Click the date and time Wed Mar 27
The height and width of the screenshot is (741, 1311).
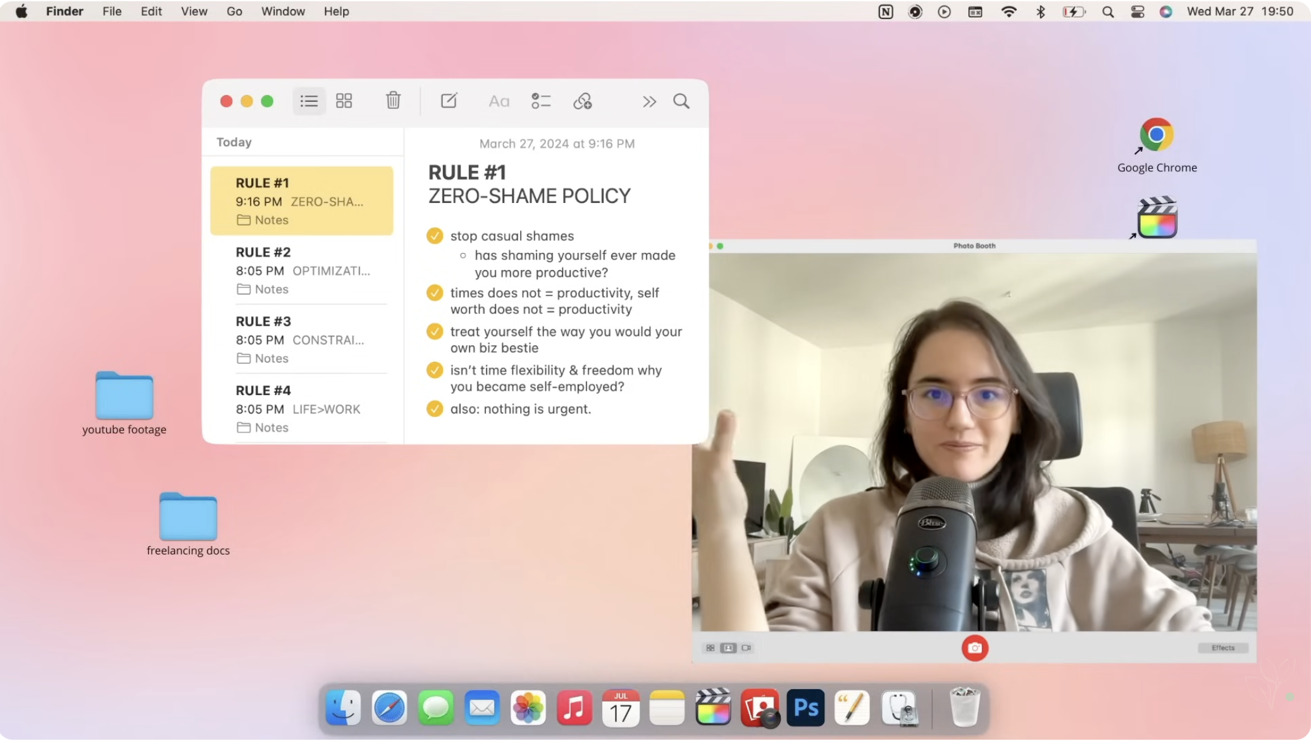point(1240,11)
